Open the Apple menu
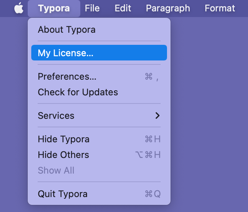This screenshot has height=212, width=248. click(x=19, y=8)
